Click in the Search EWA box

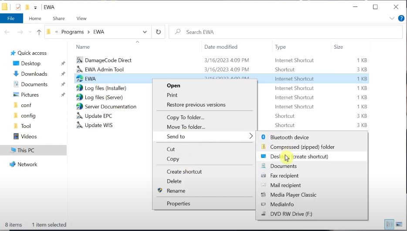click(285, 32)
